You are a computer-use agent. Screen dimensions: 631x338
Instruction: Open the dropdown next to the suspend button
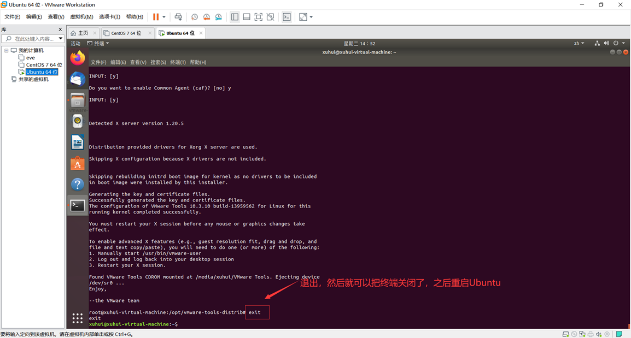163,17
